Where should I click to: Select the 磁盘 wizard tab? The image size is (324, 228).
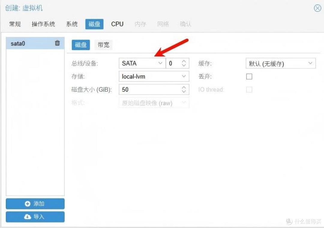point(94,24)
